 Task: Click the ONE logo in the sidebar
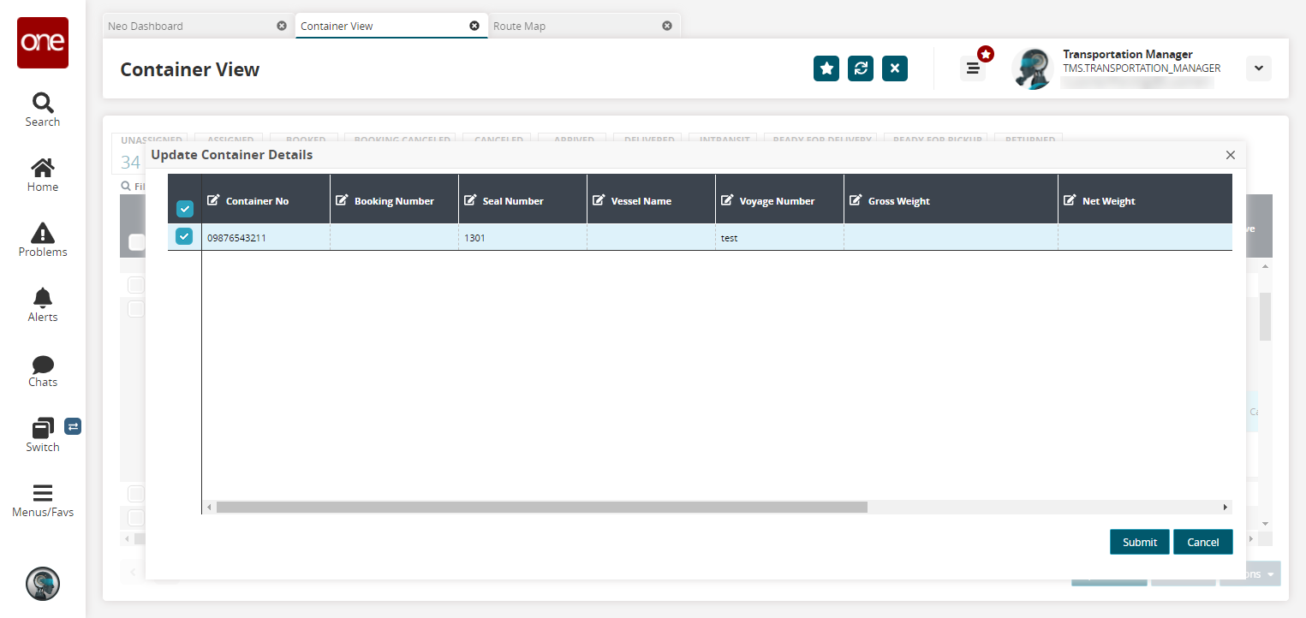tap(43, 43)
